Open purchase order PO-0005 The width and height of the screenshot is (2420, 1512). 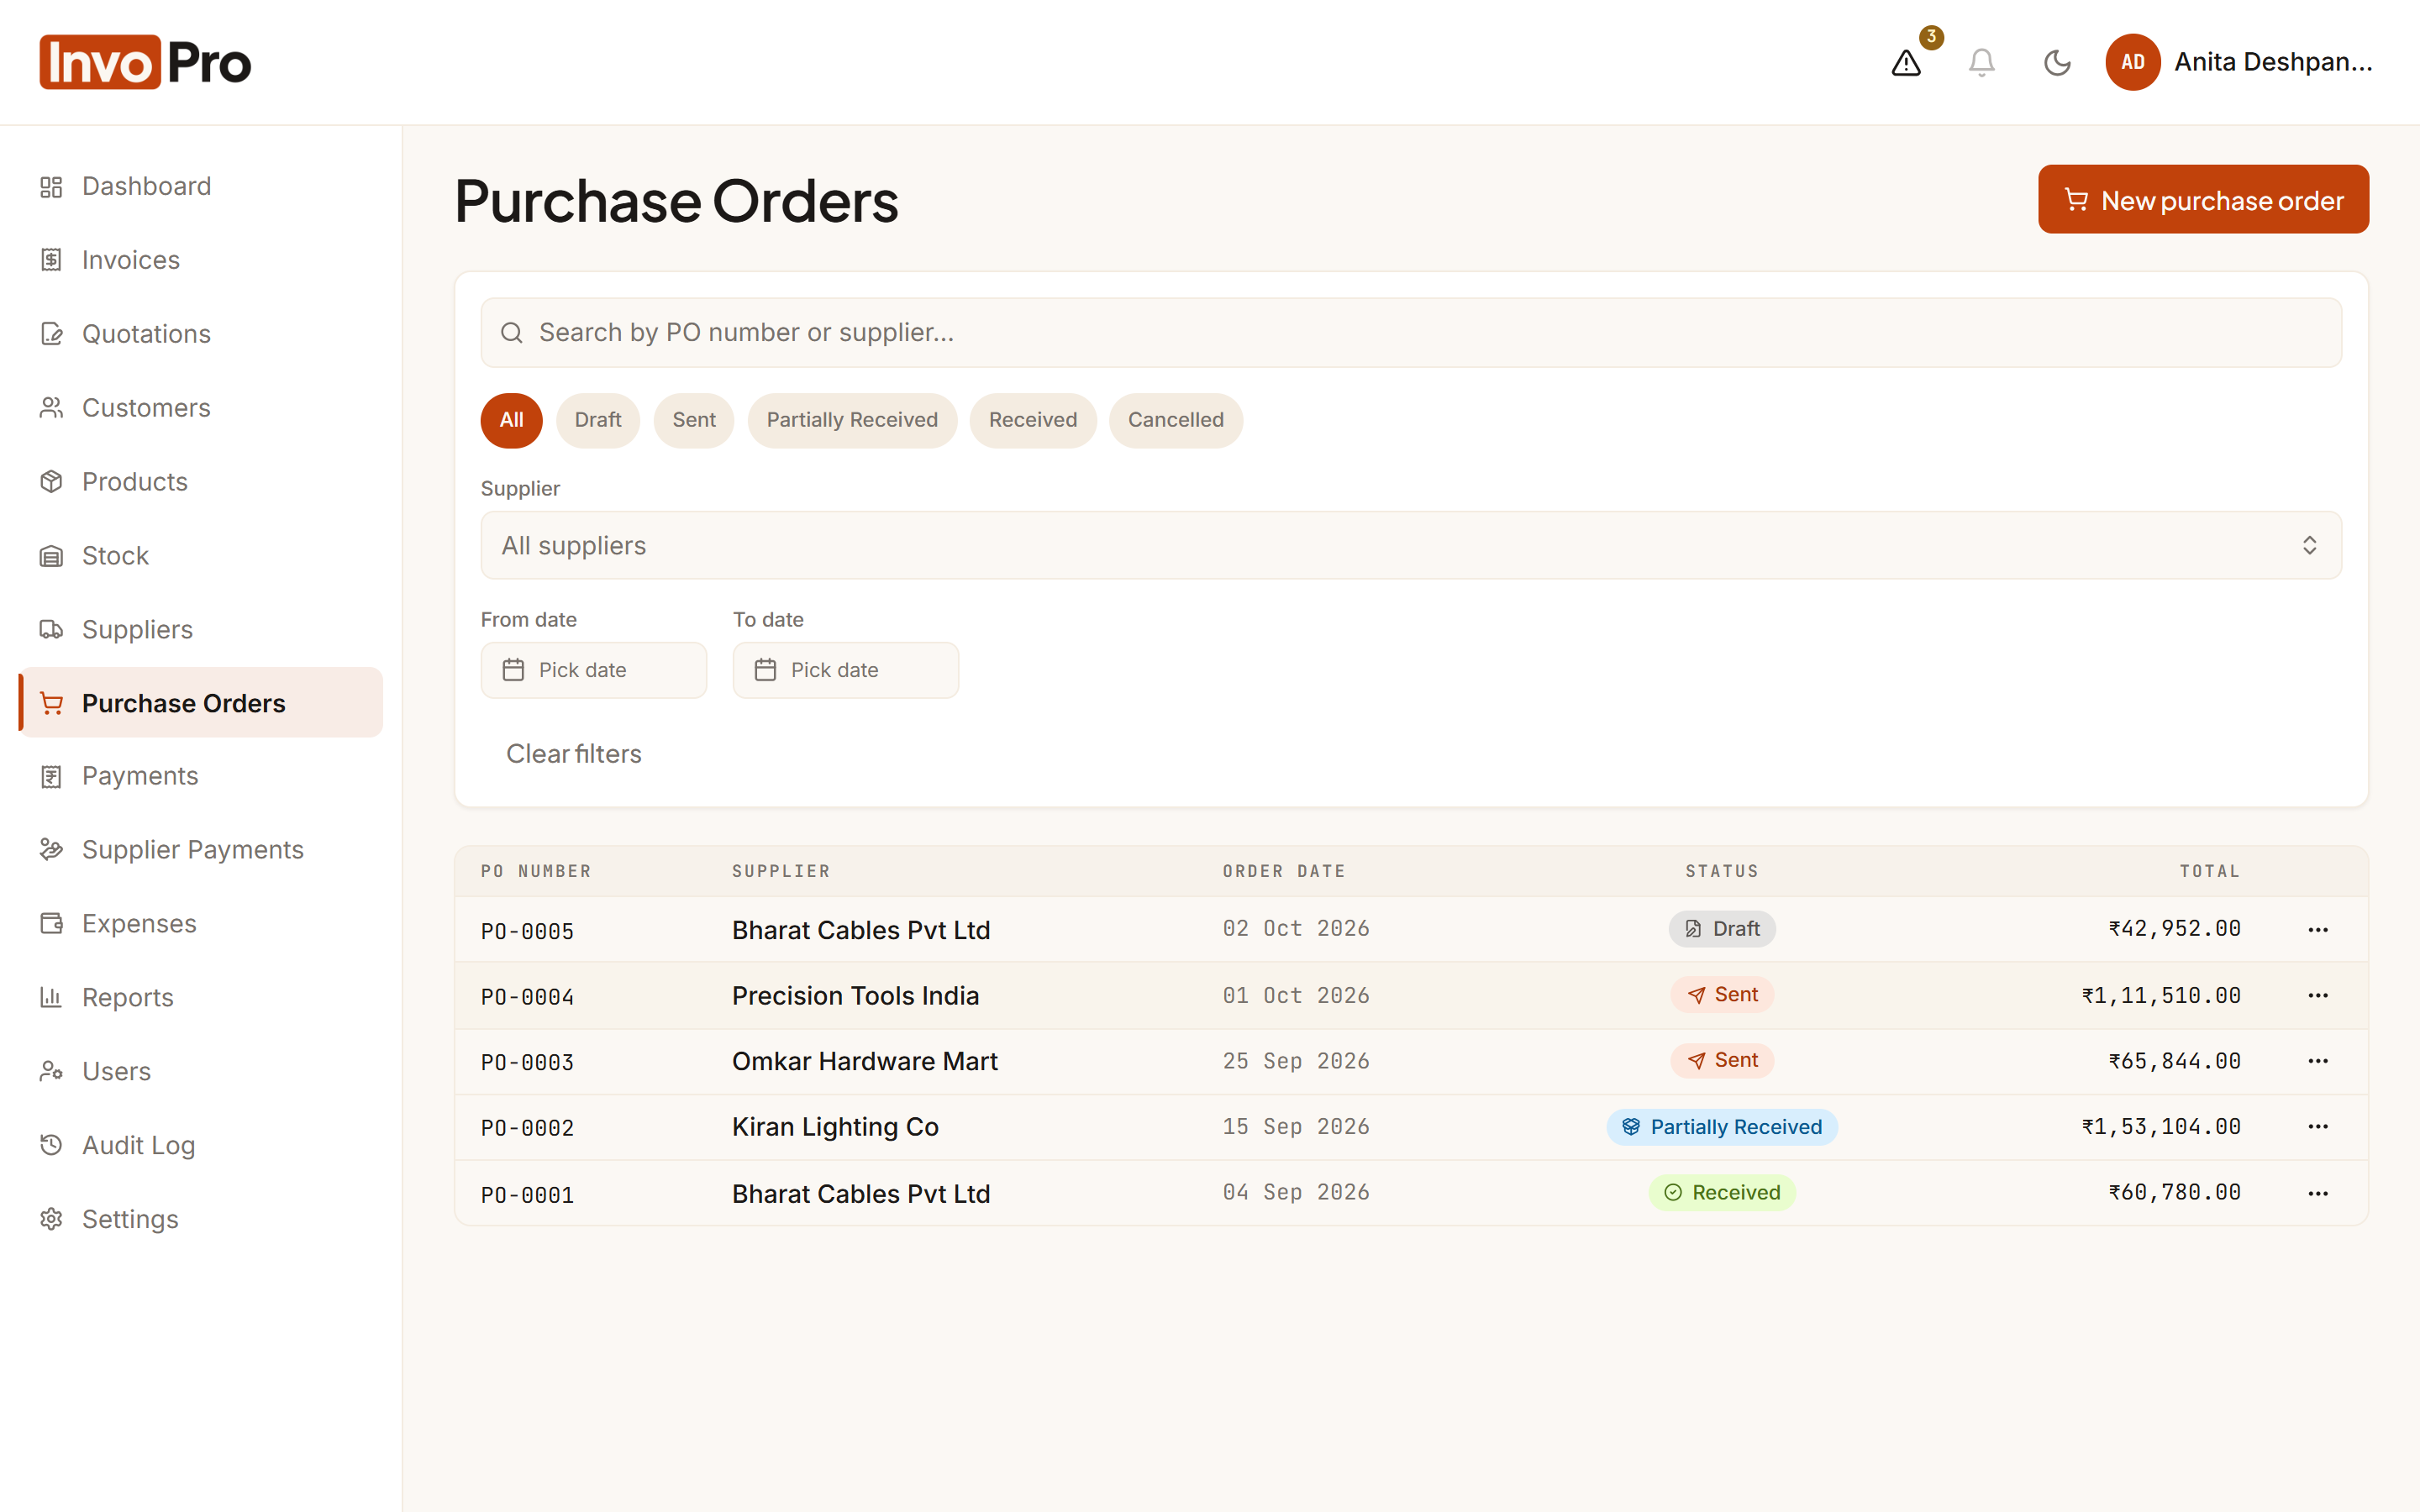click(x=527, y=932)
